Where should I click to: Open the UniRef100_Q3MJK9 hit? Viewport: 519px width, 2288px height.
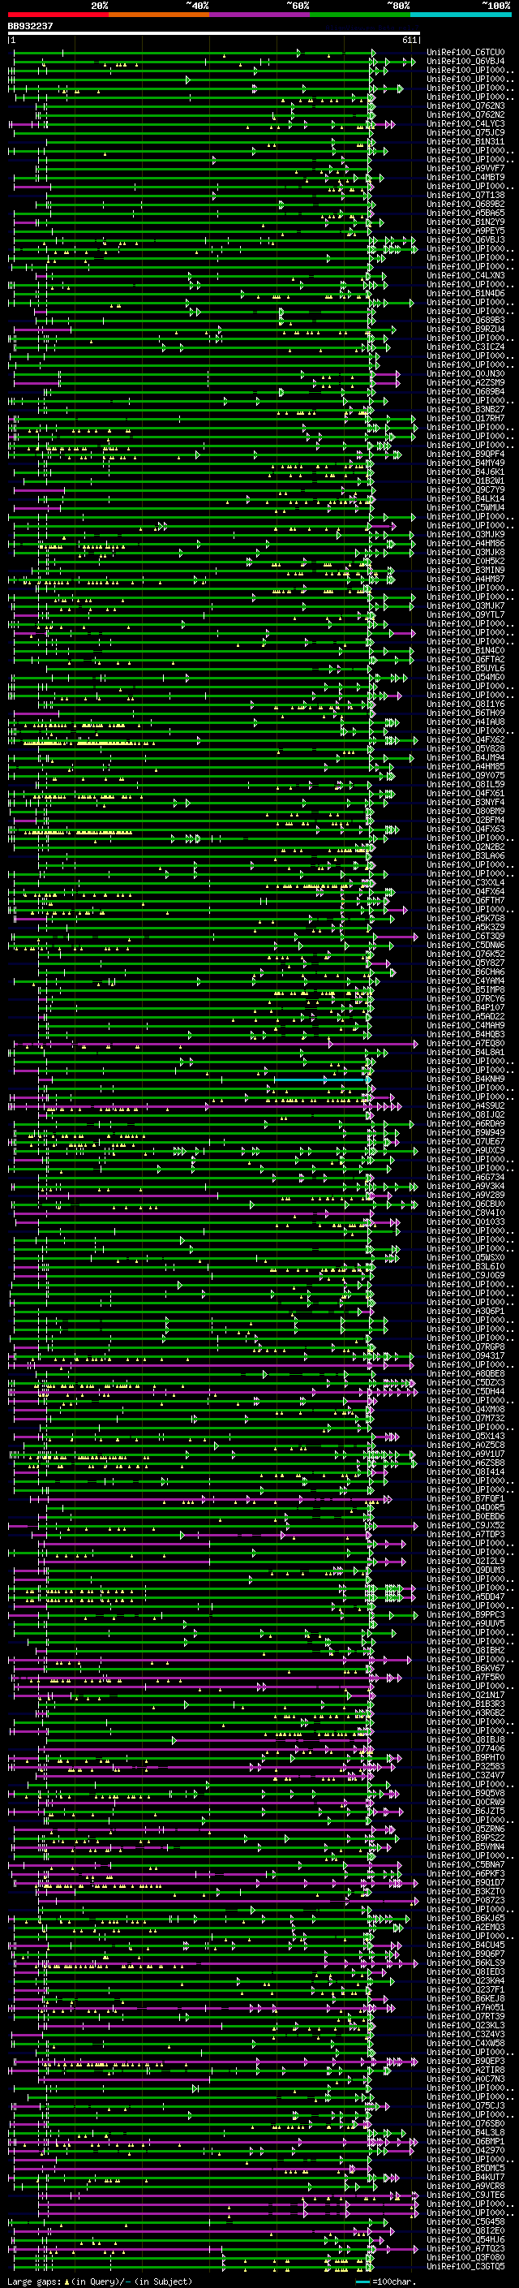(465, 534)
